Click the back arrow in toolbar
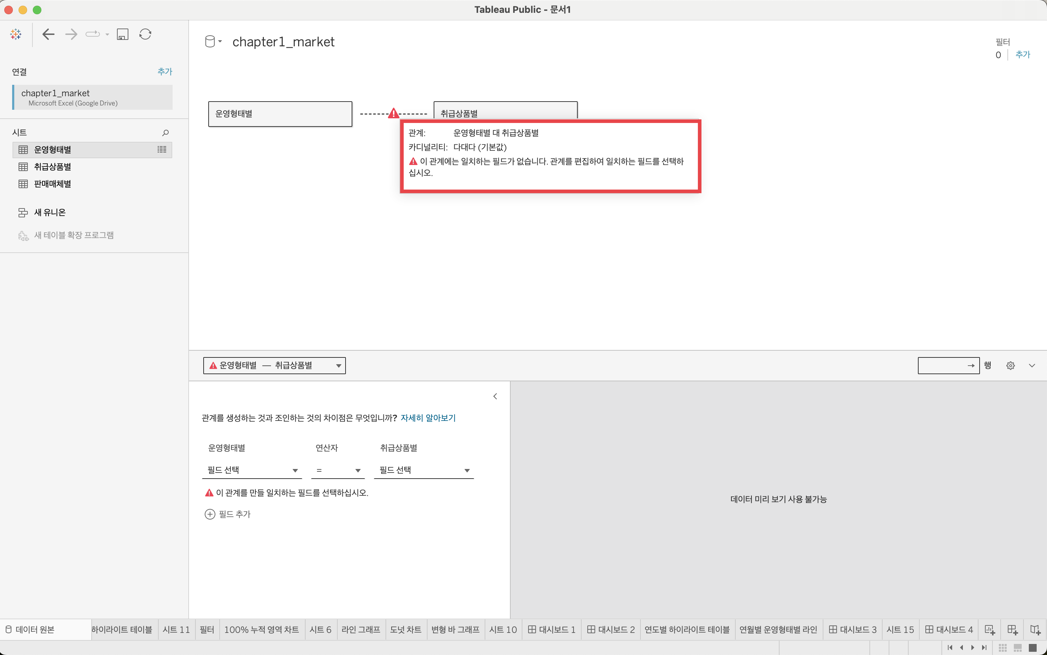1047x655 pixels. [x=48, y=34]
